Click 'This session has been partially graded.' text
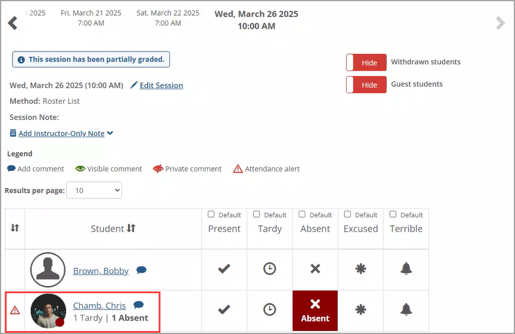The width and height of the screenshot is (515, 334). coord(97,59)
